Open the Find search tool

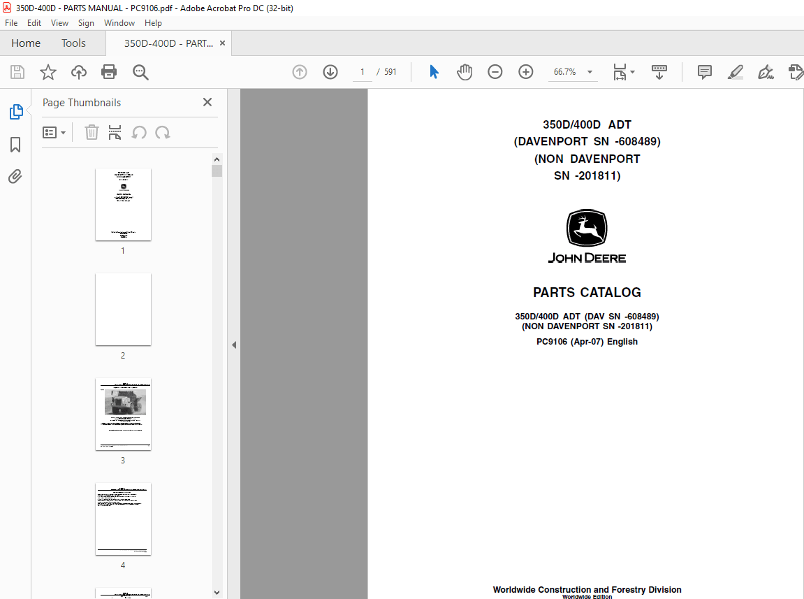tap(140, 72)
